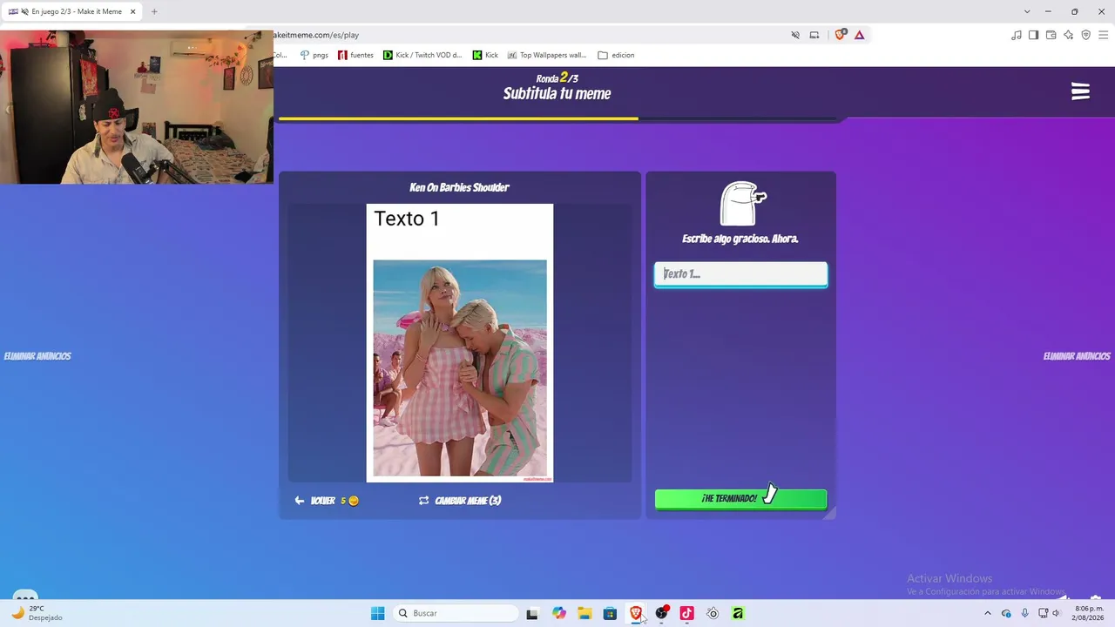The height and width of the screenshot is (627, 1115).
Task: Select the Make it Meme tab
Action: [x=72, y=12]
